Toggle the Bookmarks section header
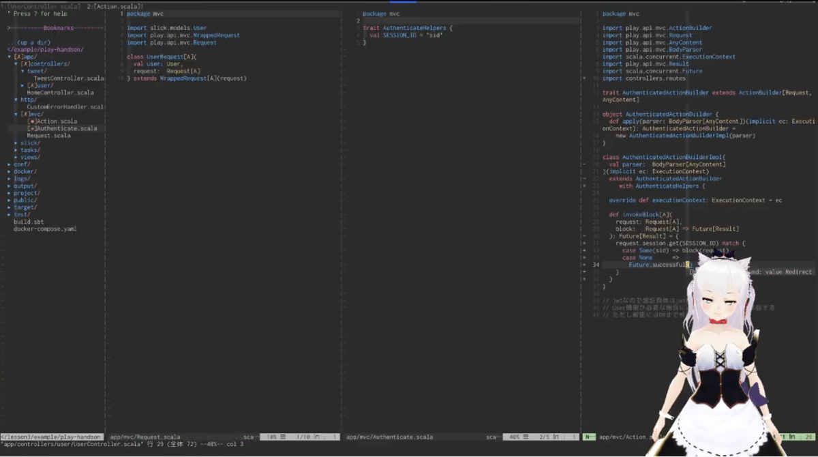This screenshot has width=818, height=457. 55,28
